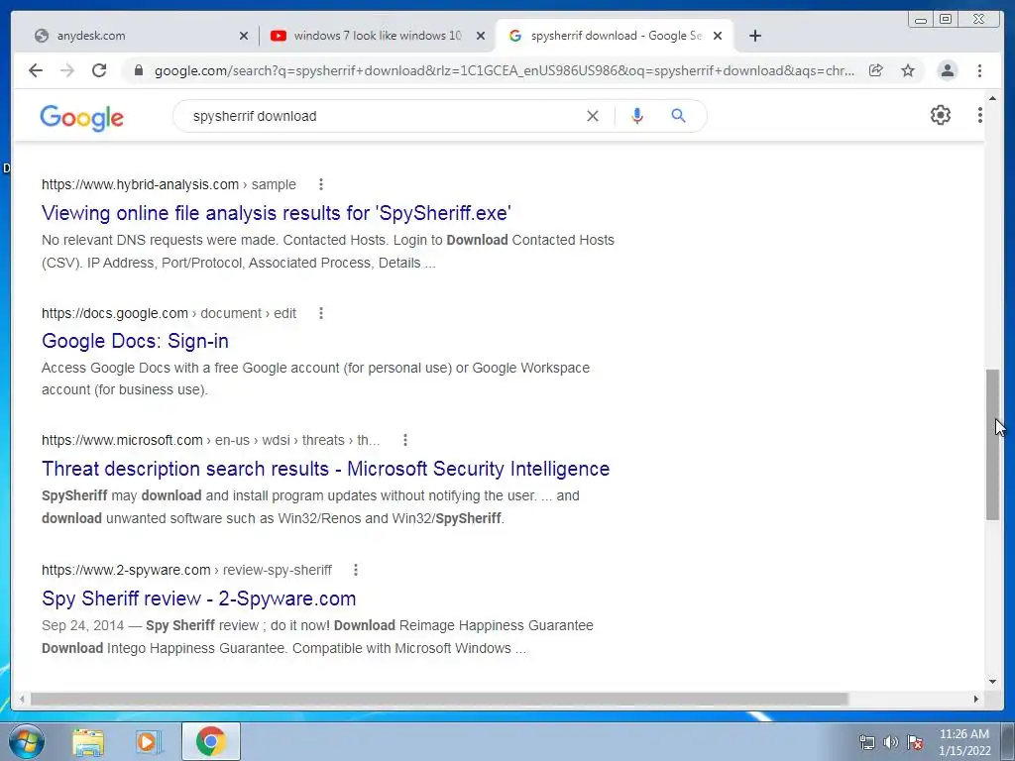Open Threat description search results Microsoft link
1015x761 pixels.
point(325,469)
